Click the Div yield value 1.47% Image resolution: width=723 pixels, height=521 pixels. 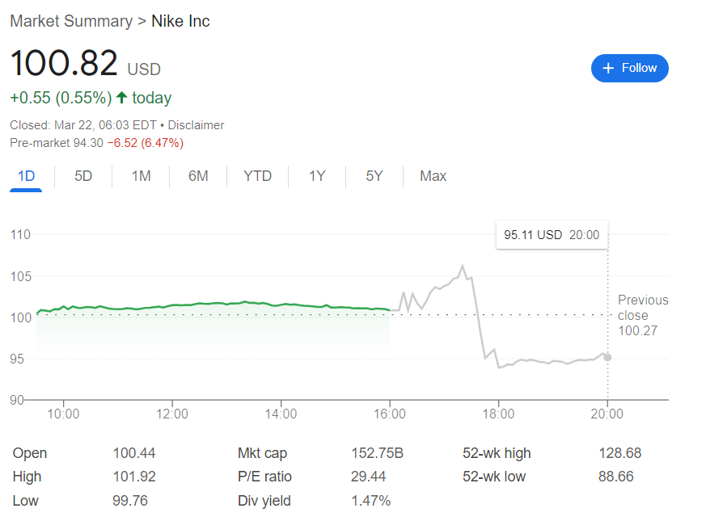coord(370,501)
